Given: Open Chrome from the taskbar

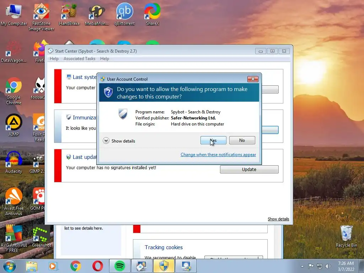Looking at the screenshot, I should (x=75, y=266).
